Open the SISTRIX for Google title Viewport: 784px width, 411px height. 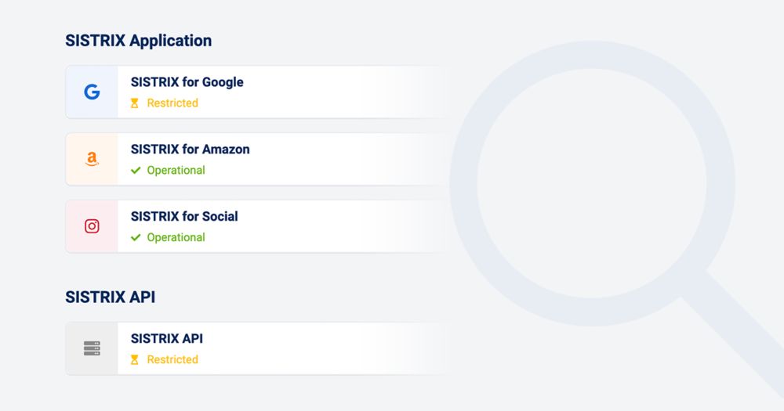tap(187, 82)
